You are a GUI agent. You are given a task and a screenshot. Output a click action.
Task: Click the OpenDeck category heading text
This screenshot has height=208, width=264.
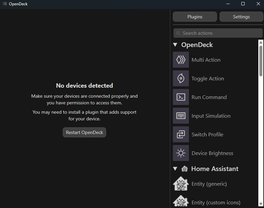click(197, 45)
